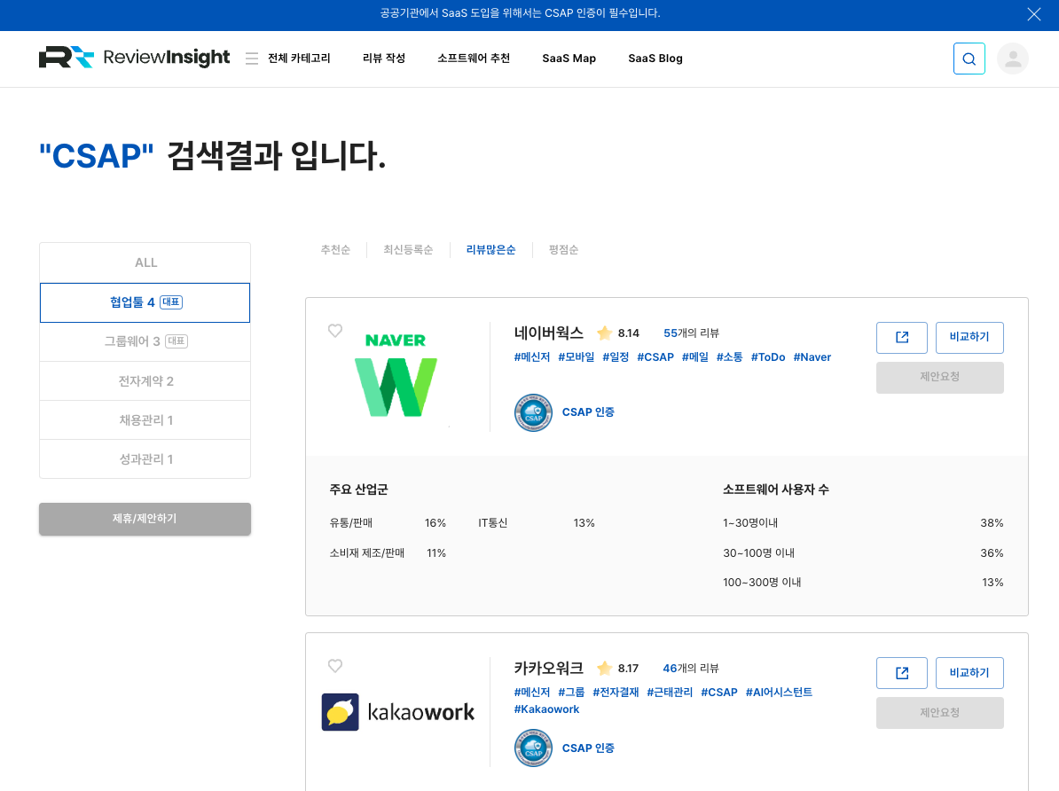Close the top announcement banner
This screenshot has width=1059, height=791.
pos(1033,14)
